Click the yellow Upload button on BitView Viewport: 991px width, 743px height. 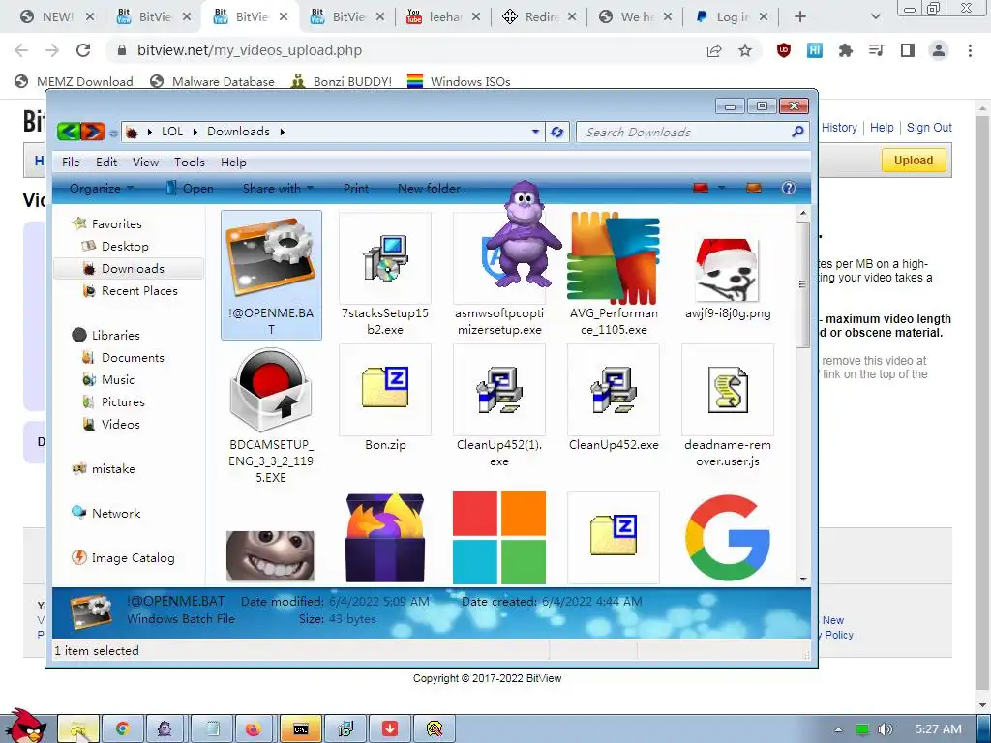click(914, 160)
